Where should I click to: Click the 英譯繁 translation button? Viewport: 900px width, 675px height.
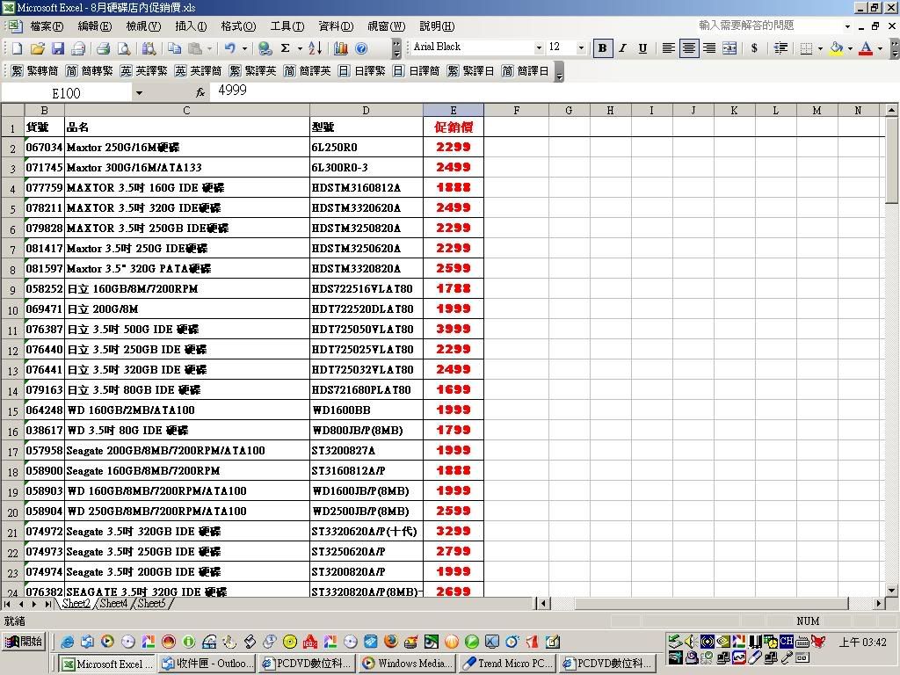click(144, 71)
